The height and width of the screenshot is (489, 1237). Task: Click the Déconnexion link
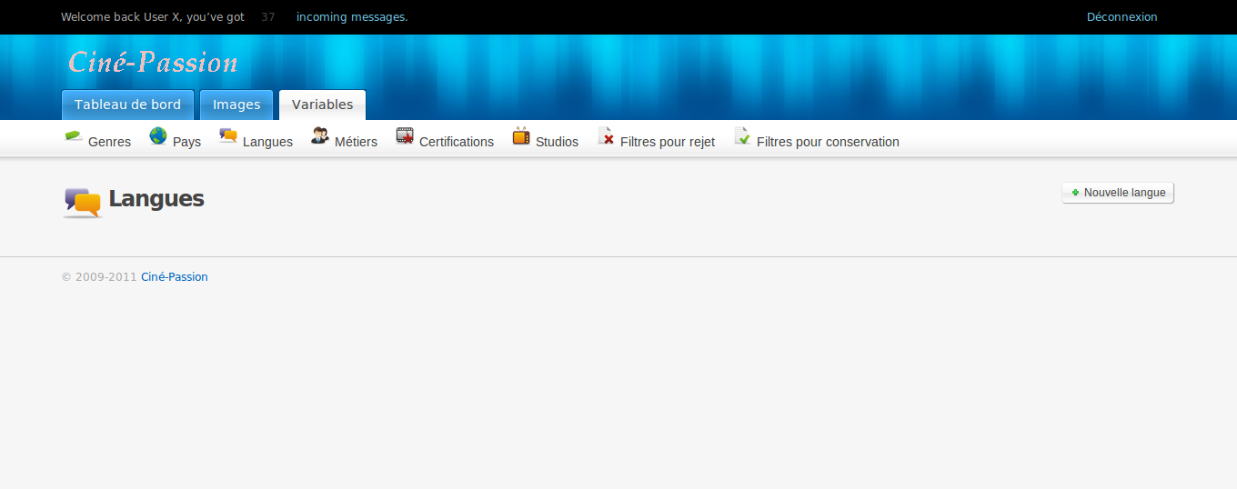1121,17
